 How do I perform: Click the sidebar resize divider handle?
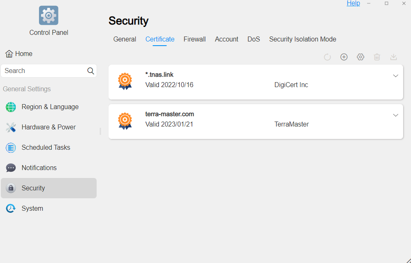coord(100,131)
